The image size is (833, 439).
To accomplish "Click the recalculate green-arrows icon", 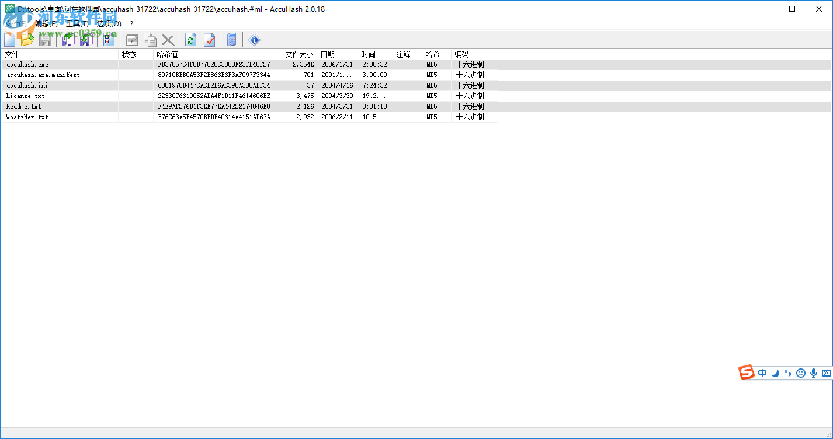I will coord(190,40).
